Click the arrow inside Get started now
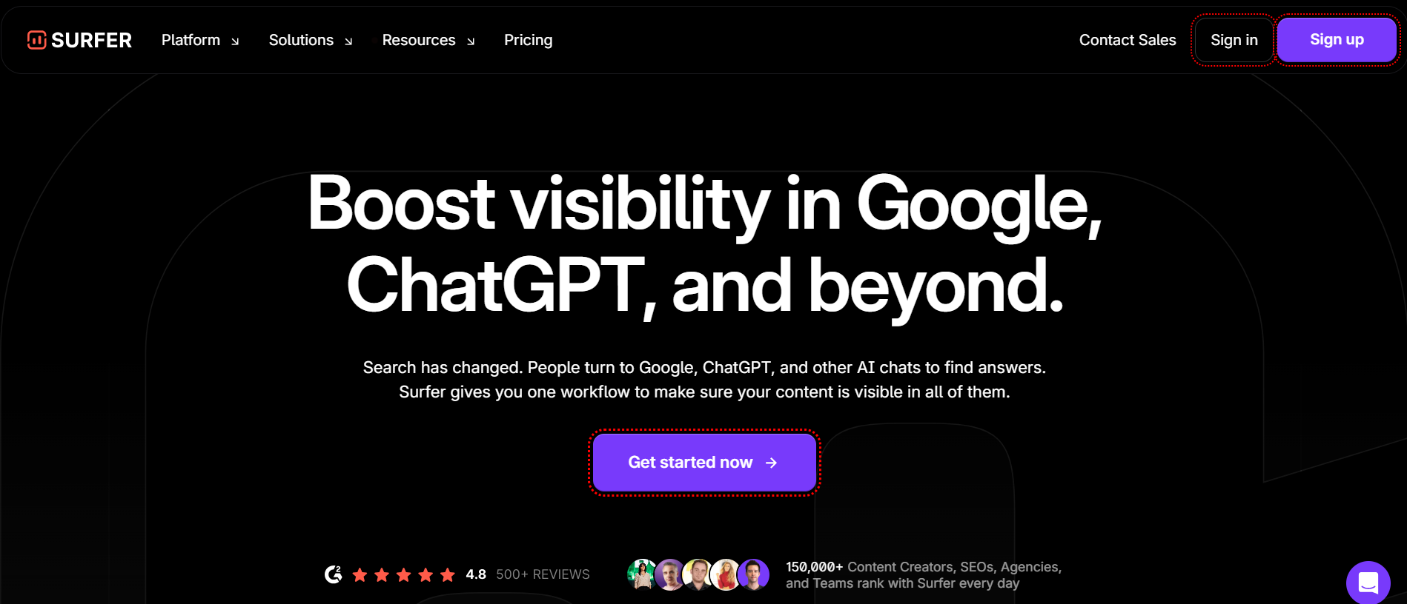The height and width of the screenshot is (604, 1407). click(x=772, y=463)
